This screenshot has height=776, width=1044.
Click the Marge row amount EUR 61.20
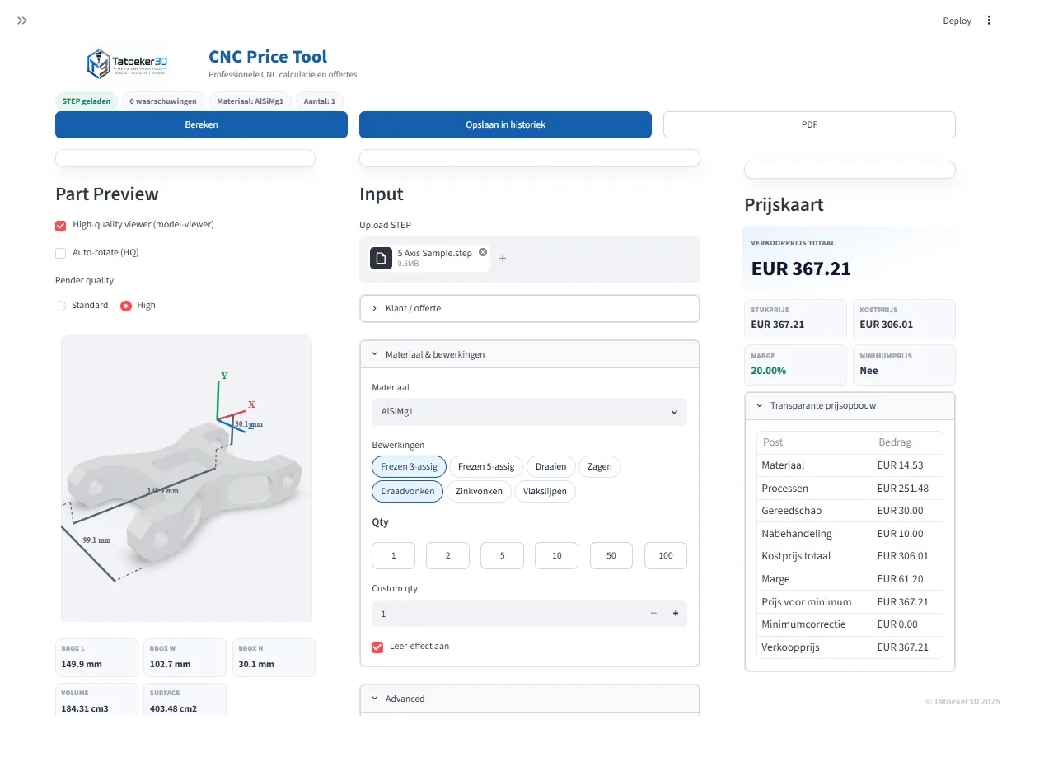[x=908, y=579]
